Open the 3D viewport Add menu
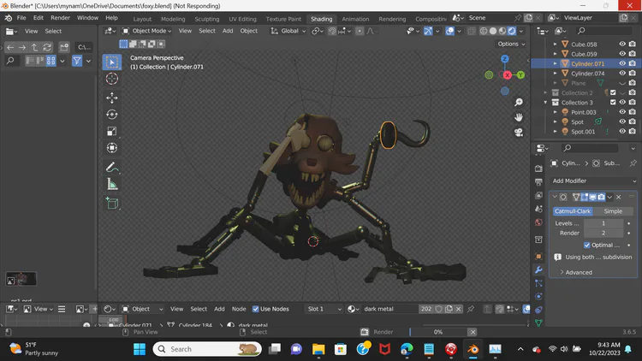The image size is (642, 361). [x=228, y=31]
